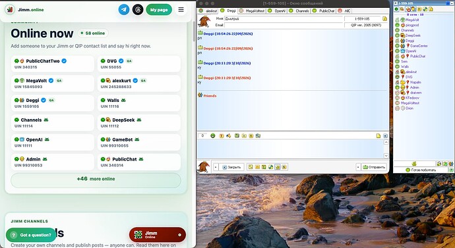Click the Отправить send button
This screenshot has height=248, width=455.
click(x=374, y=167)
